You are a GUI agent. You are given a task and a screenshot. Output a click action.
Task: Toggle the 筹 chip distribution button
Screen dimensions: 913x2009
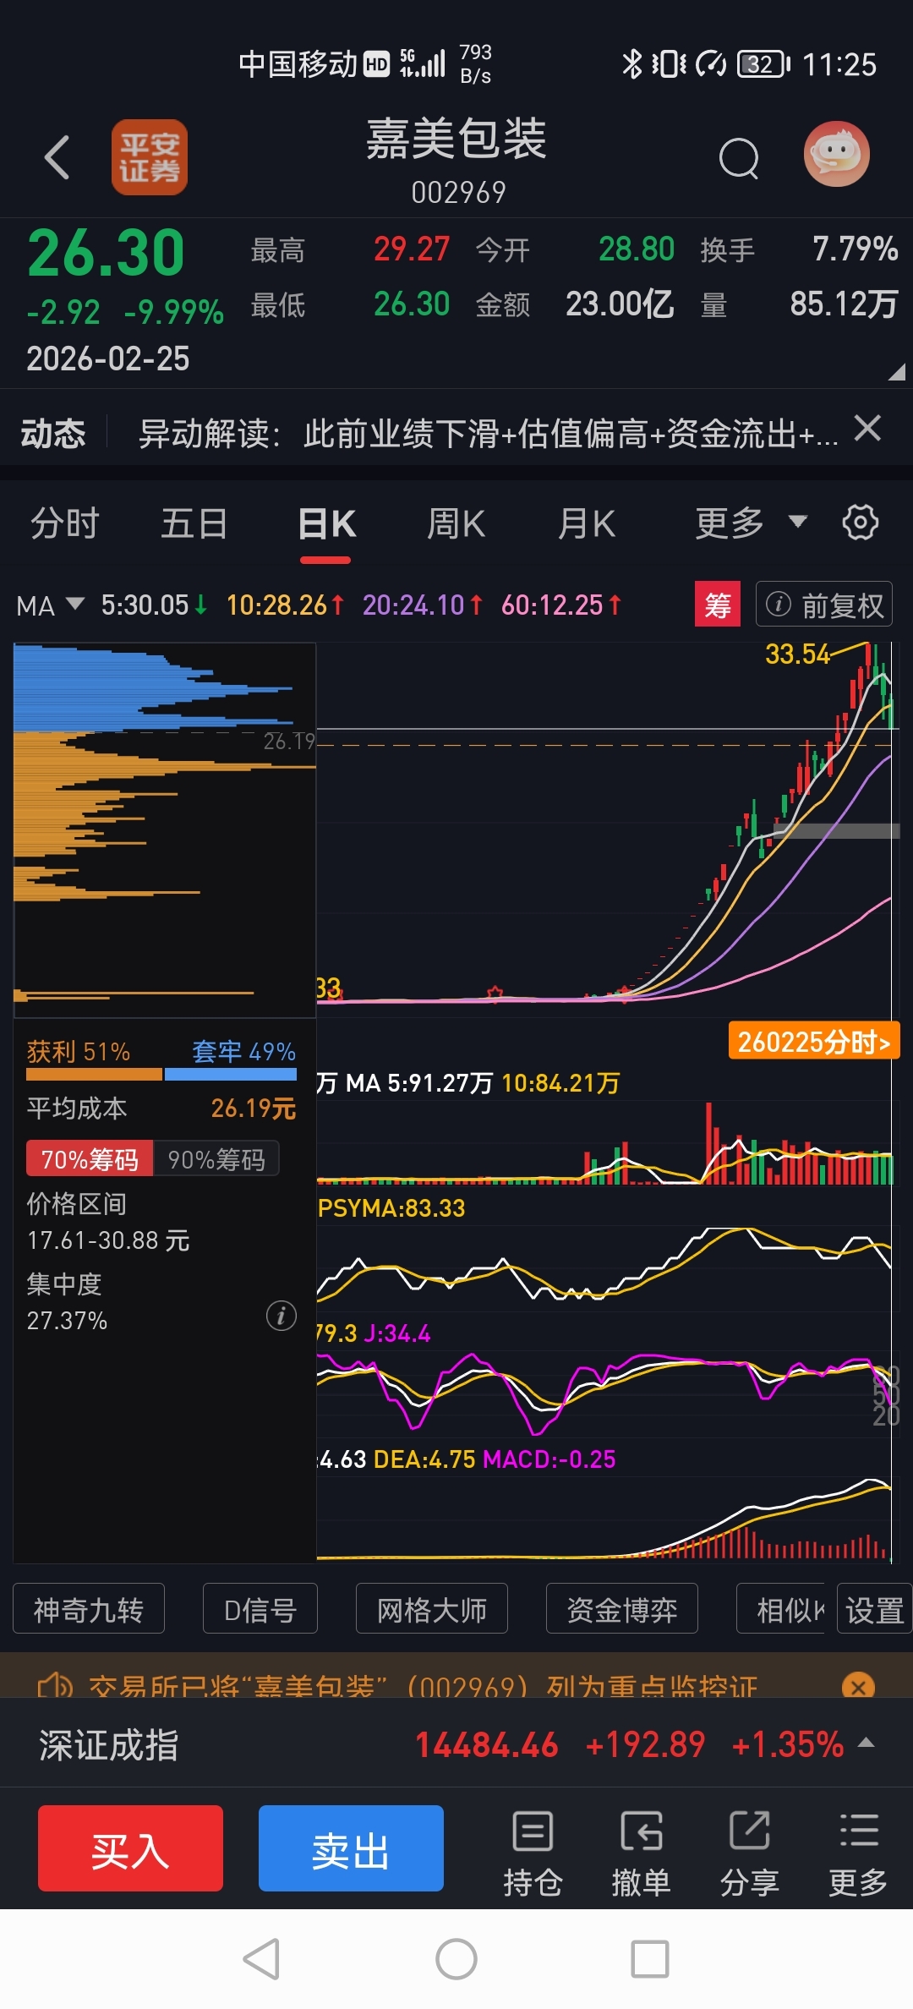[x=717, y=605]
